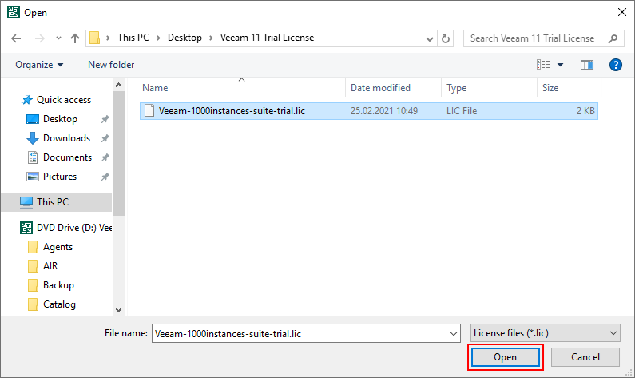Open Help with the question mark icon

click(x=616, y=65)
